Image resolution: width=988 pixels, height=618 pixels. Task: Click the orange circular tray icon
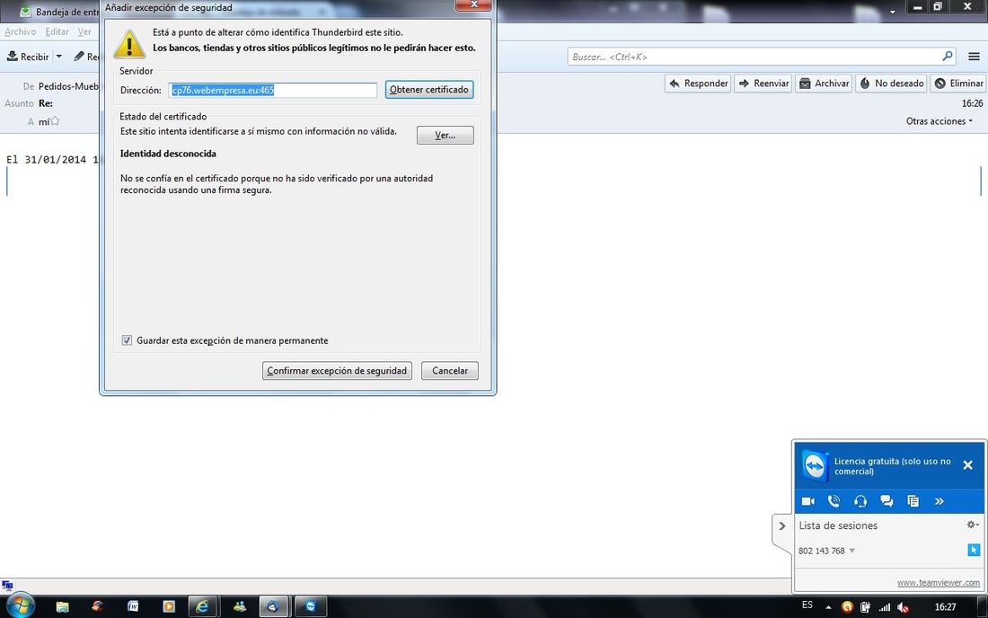[847, 607]
